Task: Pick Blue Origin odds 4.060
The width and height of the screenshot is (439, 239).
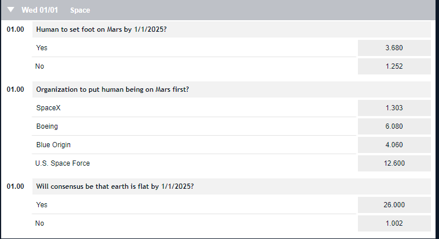Action: [394, 145]
